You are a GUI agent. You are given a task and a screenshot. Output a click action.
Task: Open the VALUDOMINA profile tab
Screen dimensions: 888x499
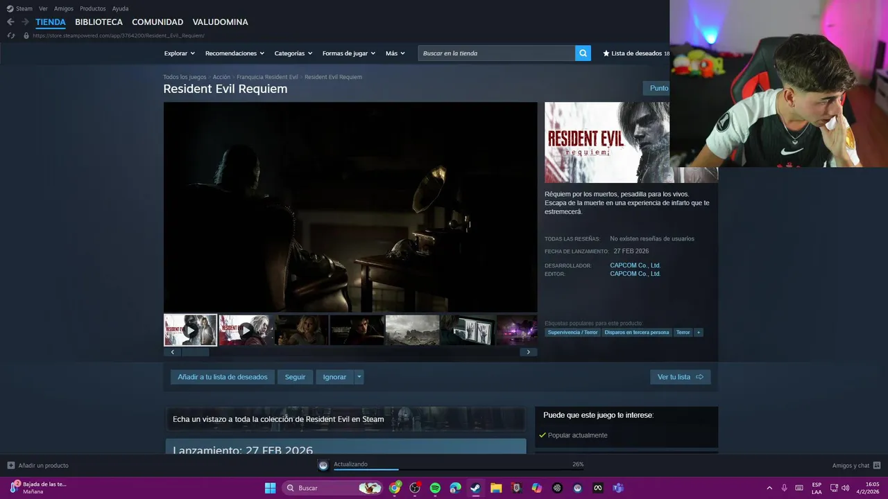coord(220,22)
